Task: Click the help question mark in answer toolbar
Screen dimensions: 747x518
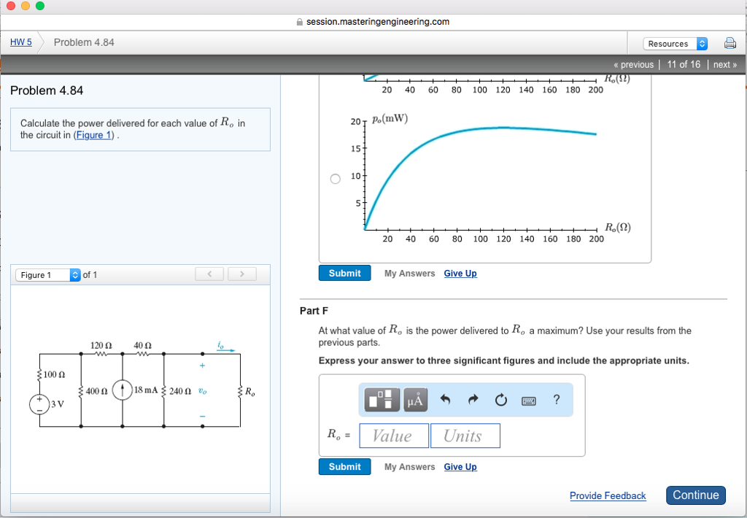Action: pos(556,399)
